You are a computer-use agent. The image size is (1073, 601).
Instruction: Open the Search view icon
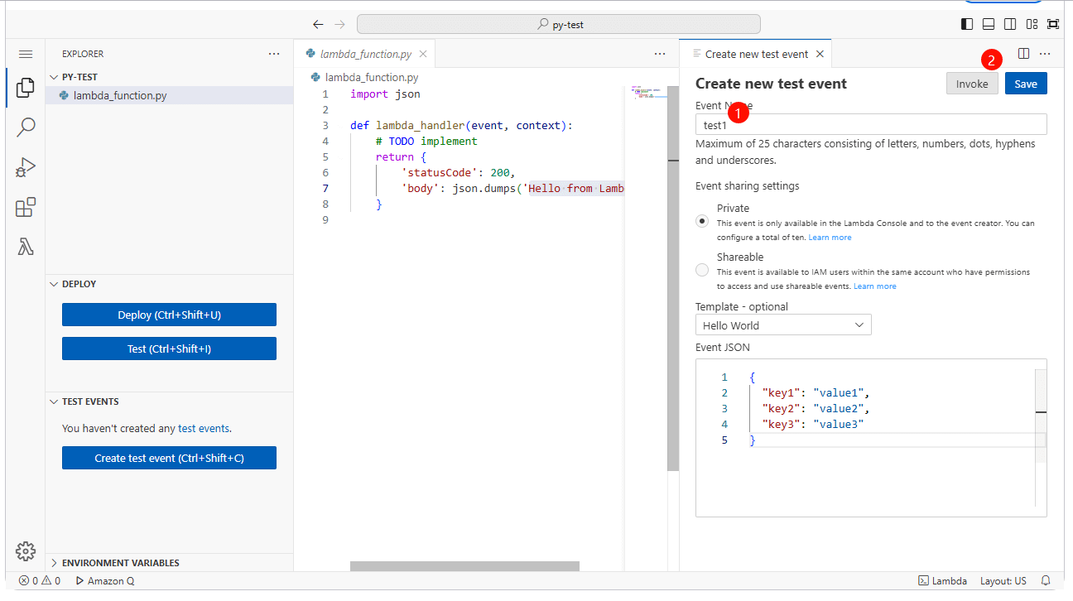26,127
